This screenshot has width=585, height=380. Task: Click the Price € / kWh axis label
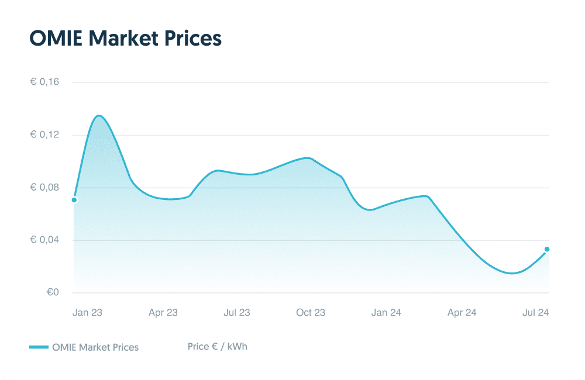218,347
